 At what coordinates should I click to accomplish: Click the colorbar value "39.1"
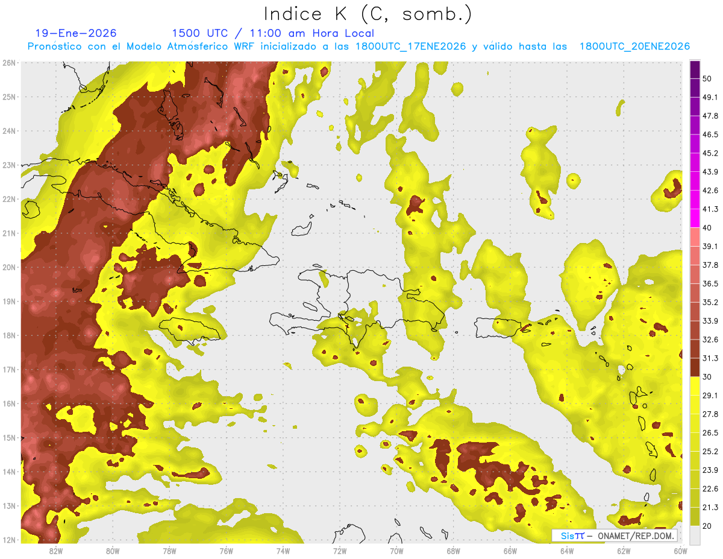pyautogui.click(x=710, y=246)
